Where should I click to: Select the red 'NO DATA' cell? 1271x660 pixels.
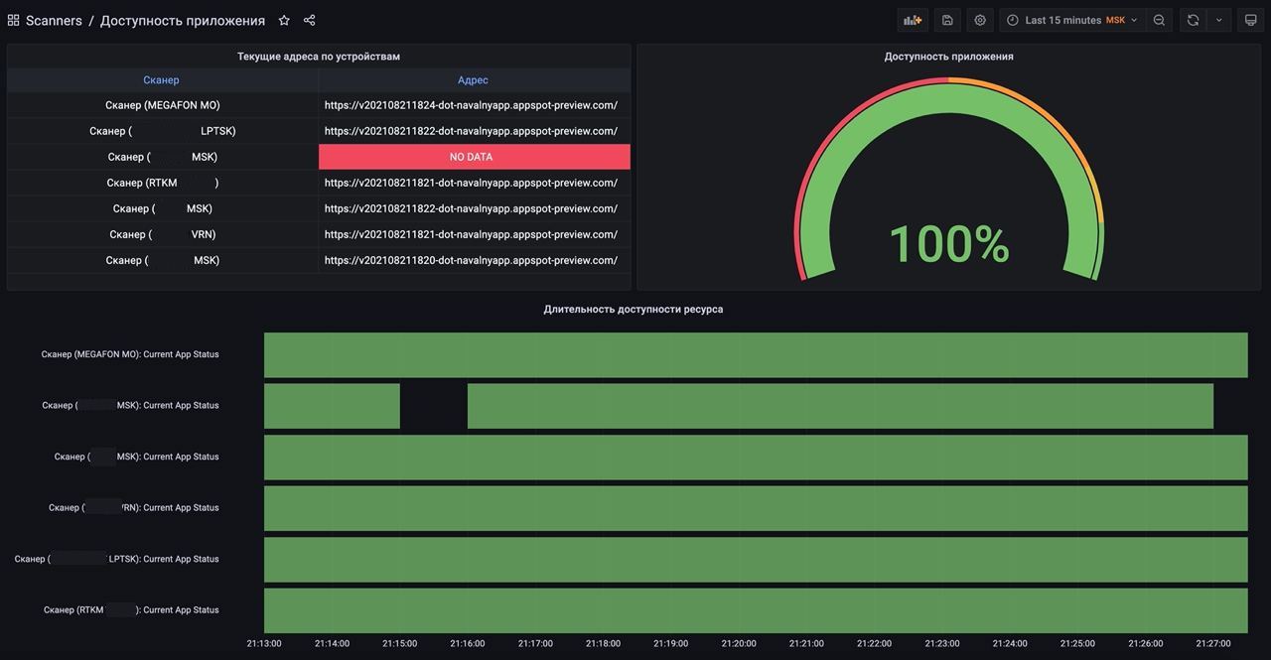click(x=475, y=157)
